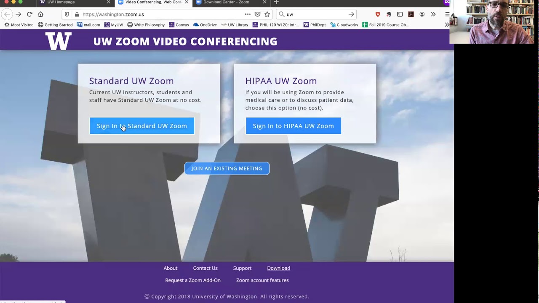The image size is (539, 303).
Task: Click the HIPAA UW Zoom heading
Action: click(281, 81)
